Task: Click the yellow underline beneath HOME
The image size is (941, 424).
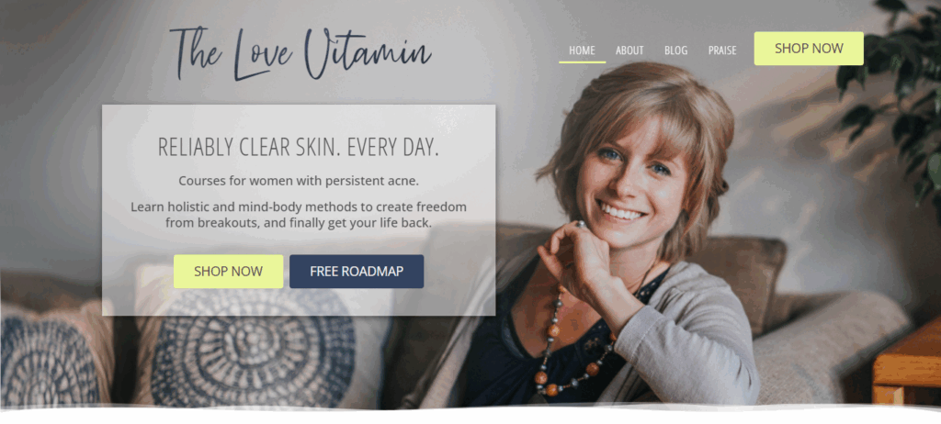Action: pos(582,61)
